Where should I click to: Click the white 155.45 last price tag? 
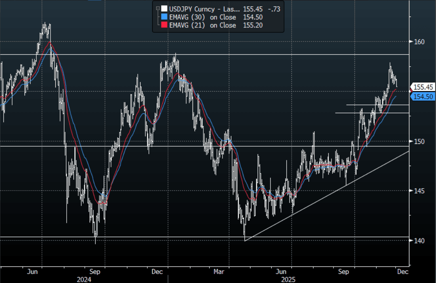tap(423, 87)
